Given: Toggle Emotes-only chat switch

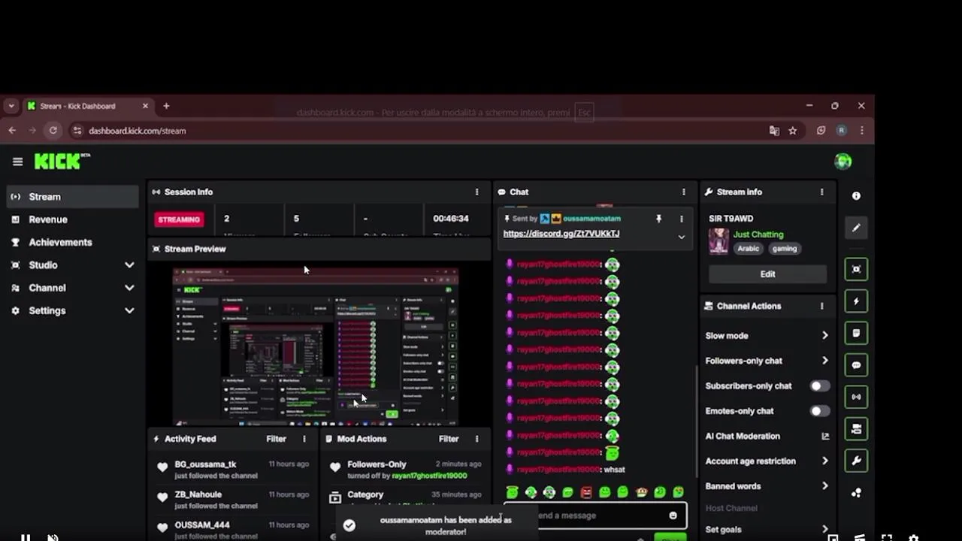Looking at the screenshot, I should pyautogui.click(x=819, y=411).
